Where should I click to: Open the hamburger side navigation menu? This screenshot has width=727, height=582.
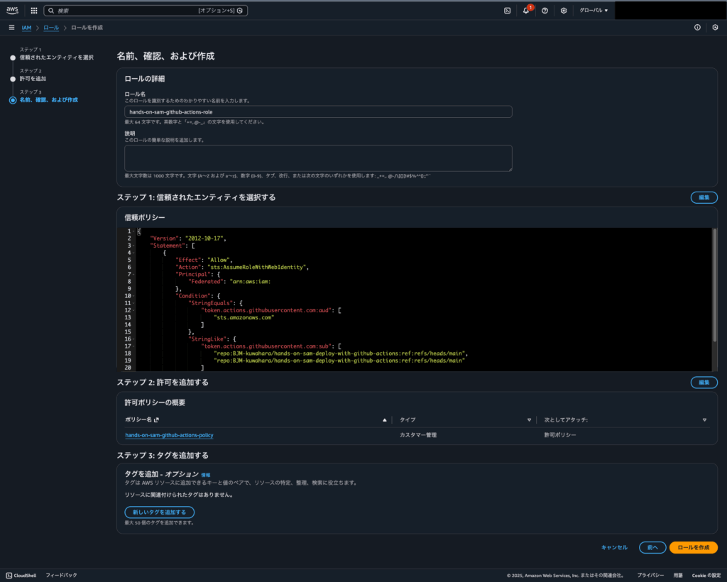click(x=11, y=27)
